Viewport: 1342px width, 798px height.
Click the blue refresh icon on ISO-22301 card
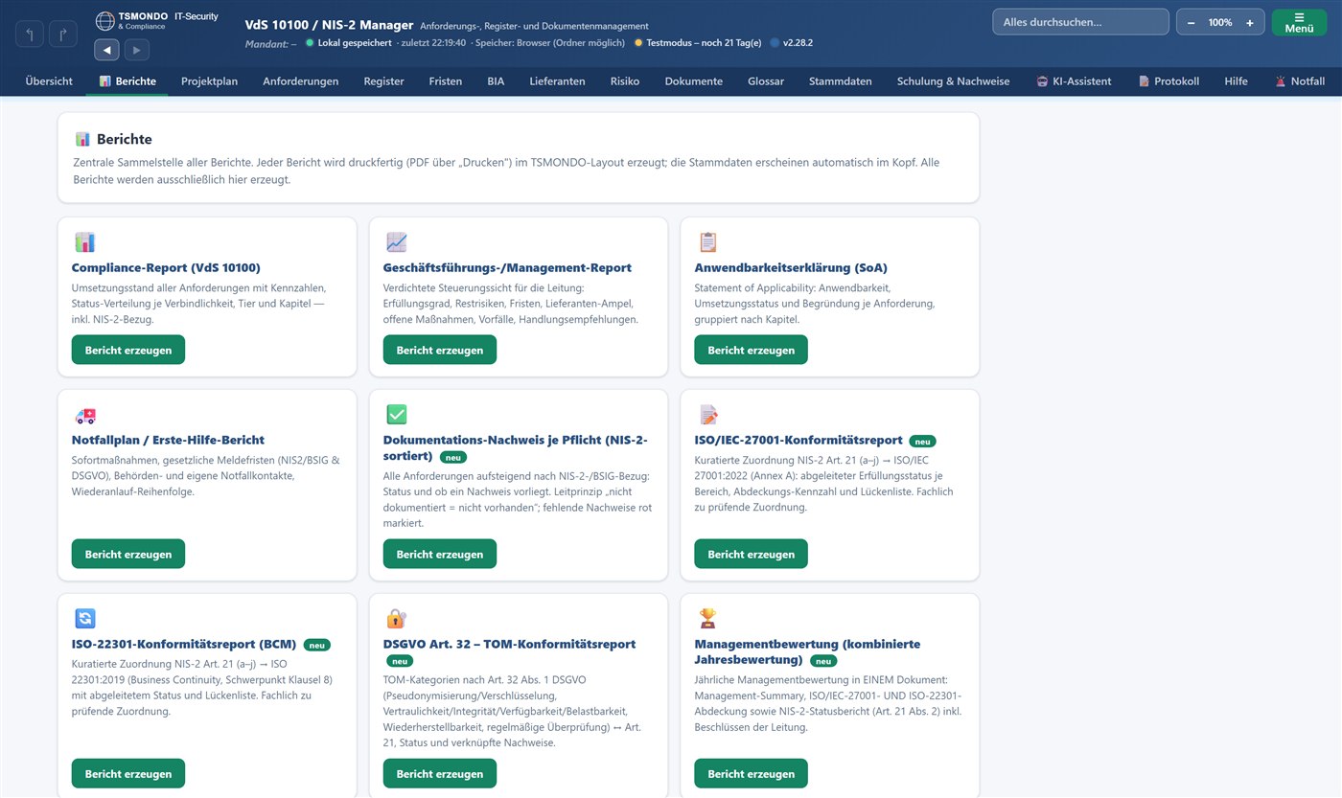(x=85, y=619)
